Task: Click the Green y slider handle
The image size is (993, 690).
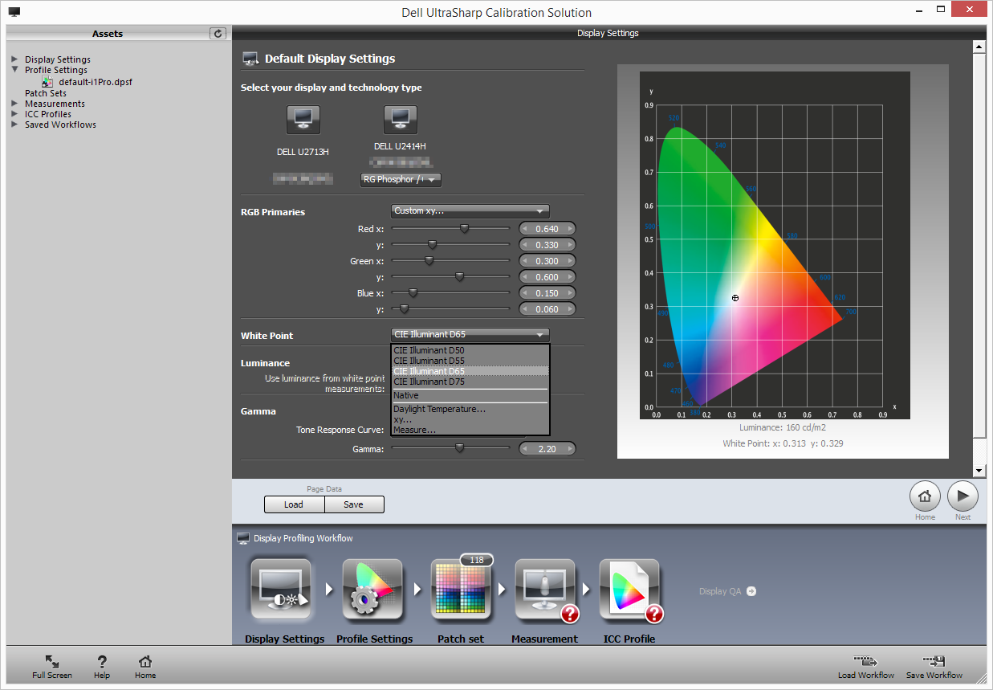Action: coord(459,276)
